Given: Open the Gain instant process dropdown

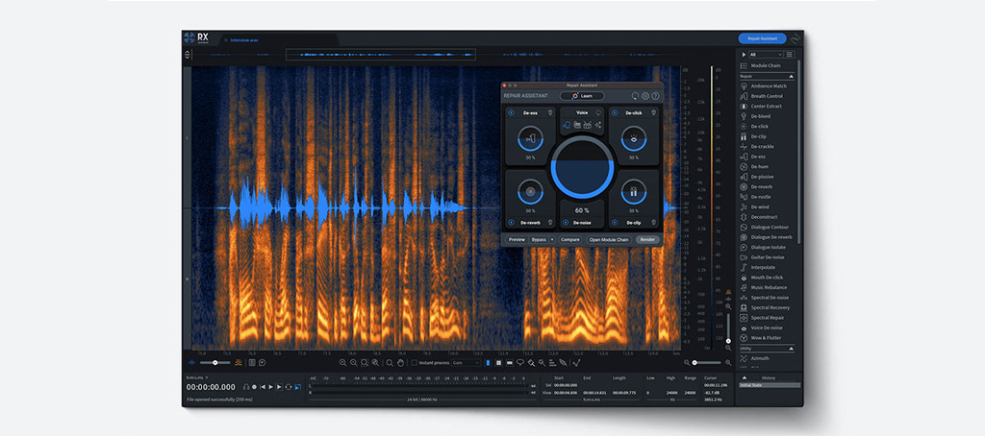Looking at the screenshot, I should 467,363.
